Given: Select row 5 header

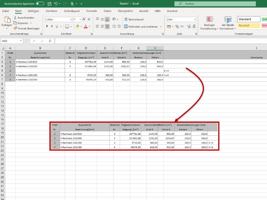Looking at the screenshot, I should (x=2, y=71).
